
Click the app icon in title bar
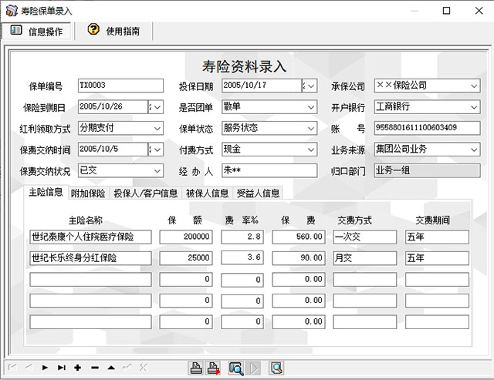pyautogui.click(x=12, y=11)
